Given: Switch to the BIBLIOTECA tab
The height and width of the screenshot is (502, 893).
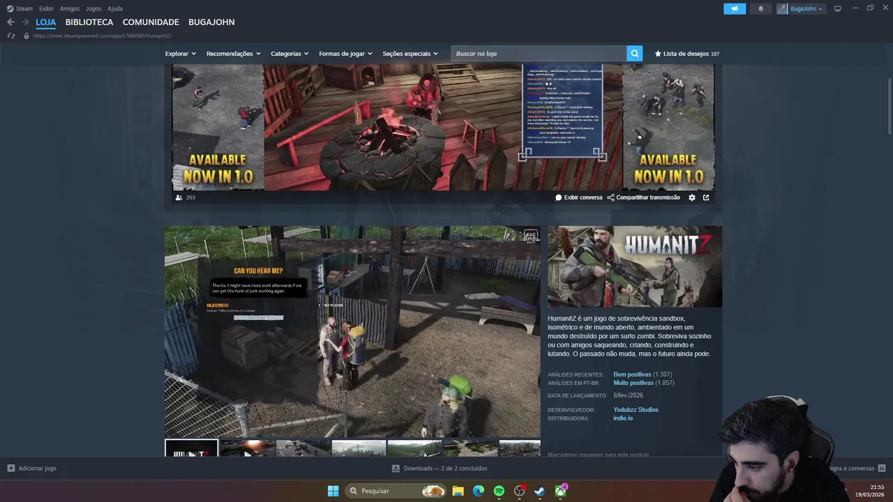Looking at the screenshot, I should (x=89, y=22).
